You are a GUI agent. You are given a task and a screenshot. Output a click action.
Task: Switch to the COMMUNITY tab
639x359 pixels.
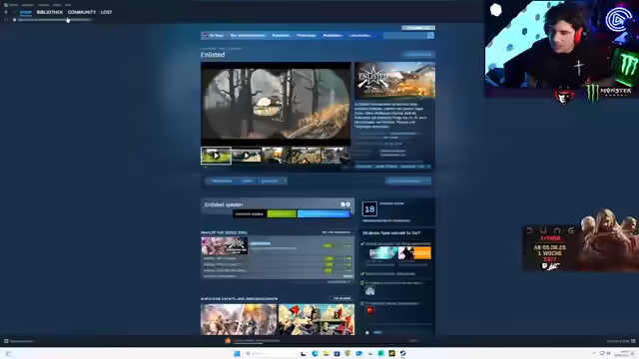click(82, 12)
